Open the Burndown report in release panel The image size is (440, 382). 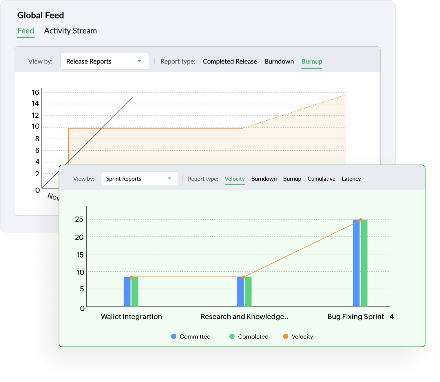(279, 61)
